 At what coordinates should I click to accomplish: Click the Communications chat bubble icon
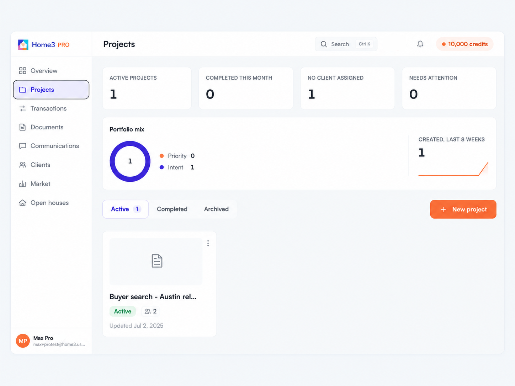point(22,146)
